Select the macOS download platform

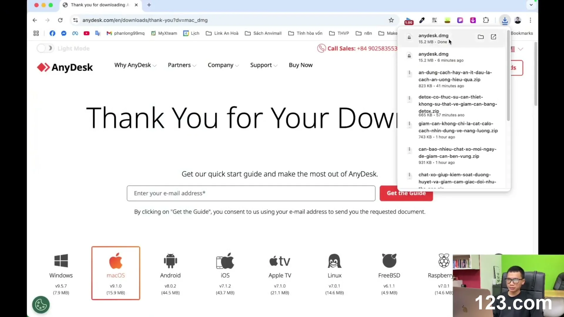(116, 273)
